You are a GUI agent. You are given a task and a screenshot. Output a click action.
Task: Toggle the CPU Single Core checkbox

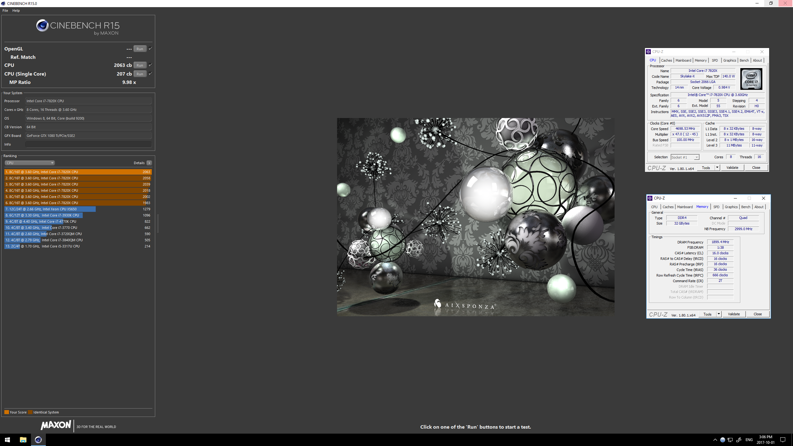150,73
